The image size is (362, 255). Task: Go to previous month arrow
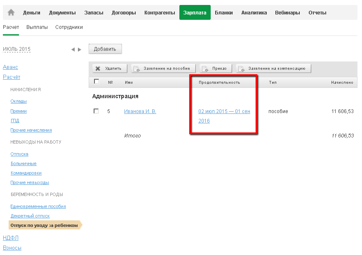click(73, 50)
